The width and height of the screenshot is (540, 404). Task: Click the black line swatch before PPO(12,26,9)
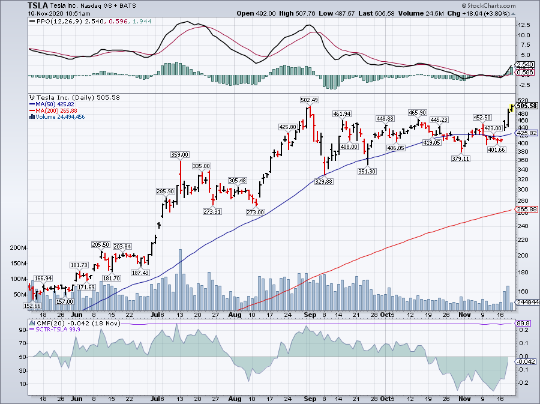click(x=32, y=22)
